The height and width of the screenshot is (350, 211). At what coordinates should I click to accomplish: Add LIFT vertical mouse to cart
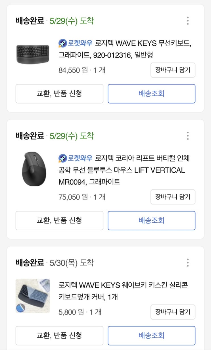173,197
